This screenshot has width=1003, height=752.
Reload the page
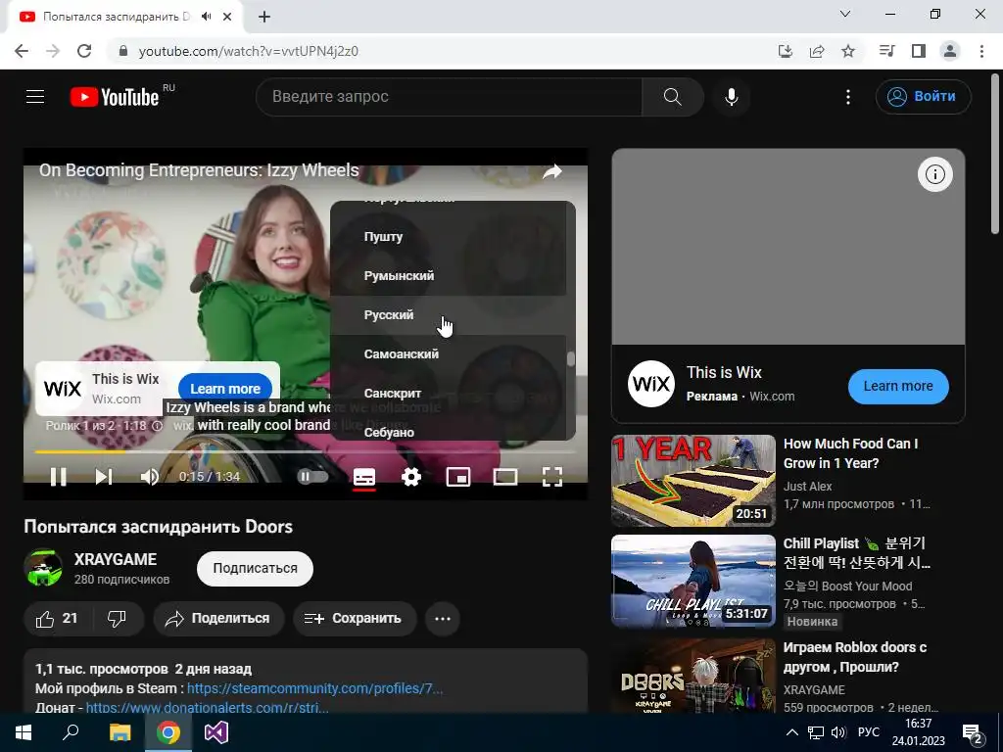84,51
